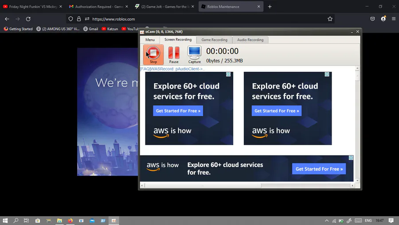Open the AMONG US 360° bookmark
Screen dimensions: 399x225
click(58, 29)
